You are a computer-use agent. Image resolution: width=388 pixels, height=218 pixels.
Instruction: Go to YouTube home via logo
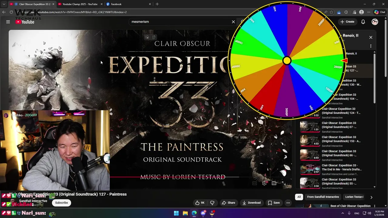25,22
